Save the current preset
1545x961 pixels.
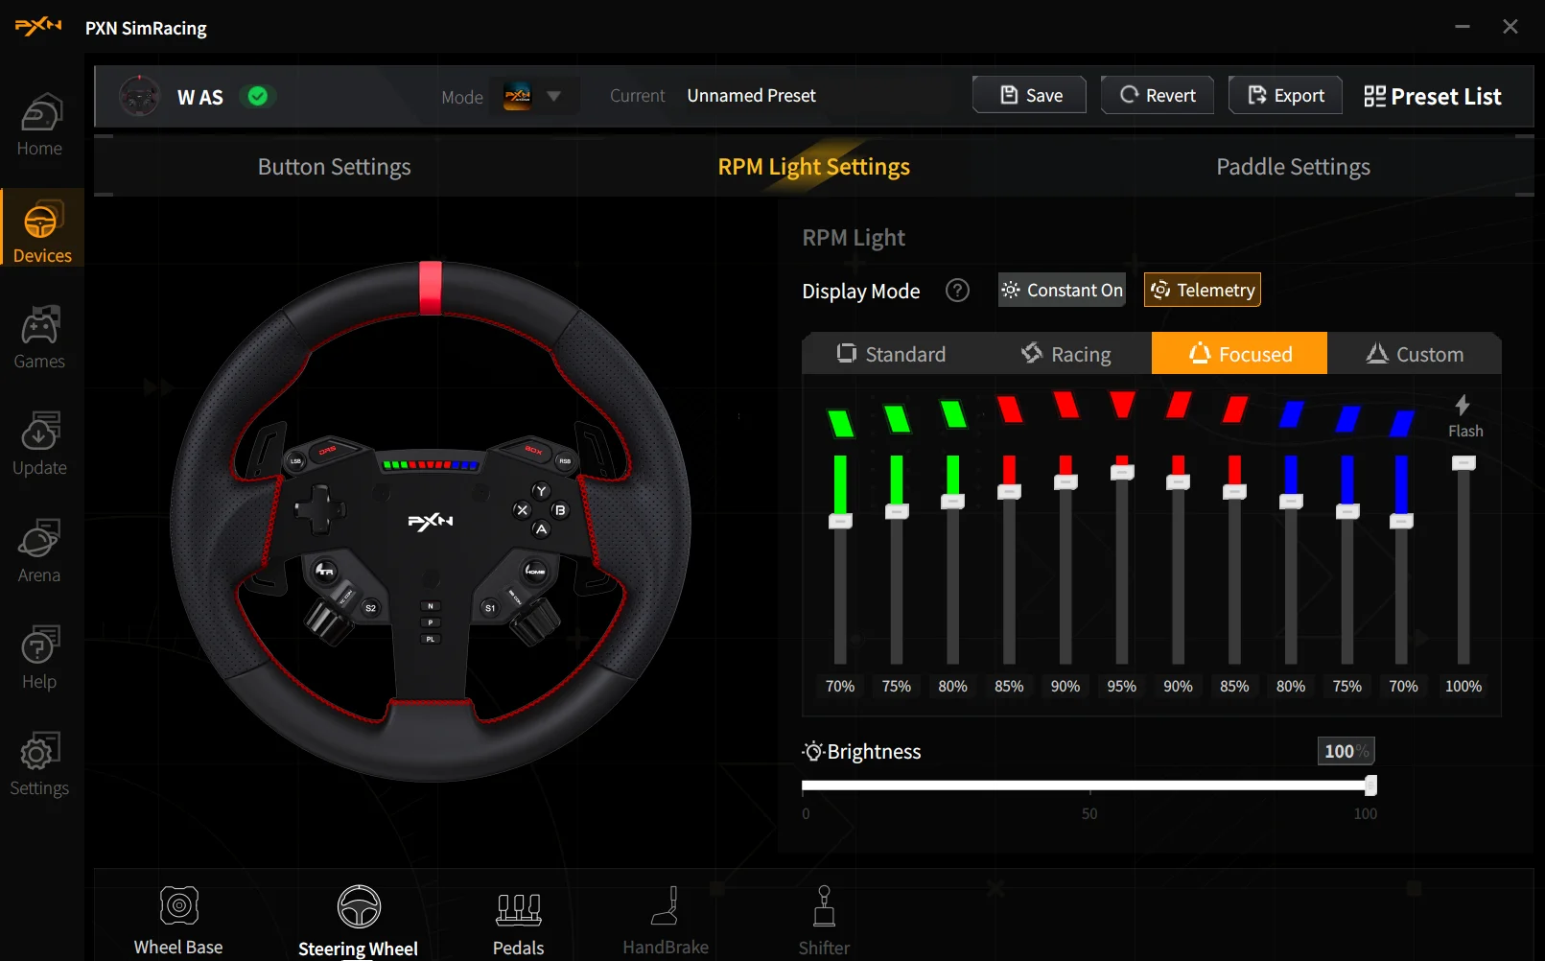pos(1030,95)
